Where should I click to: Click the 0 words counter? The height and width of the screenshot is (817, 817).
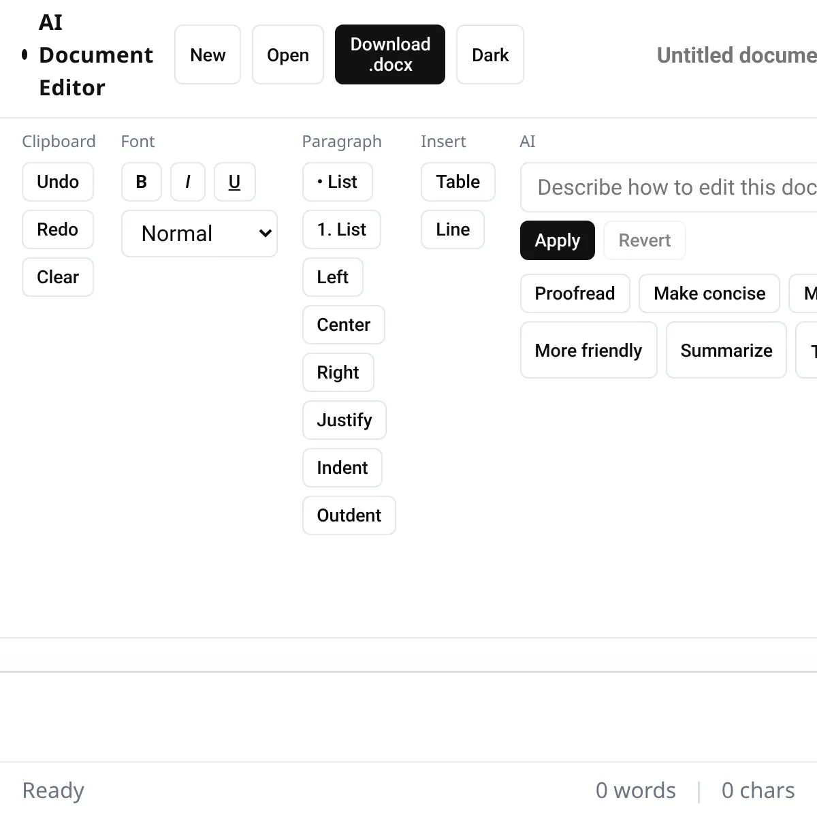(636, 790)
